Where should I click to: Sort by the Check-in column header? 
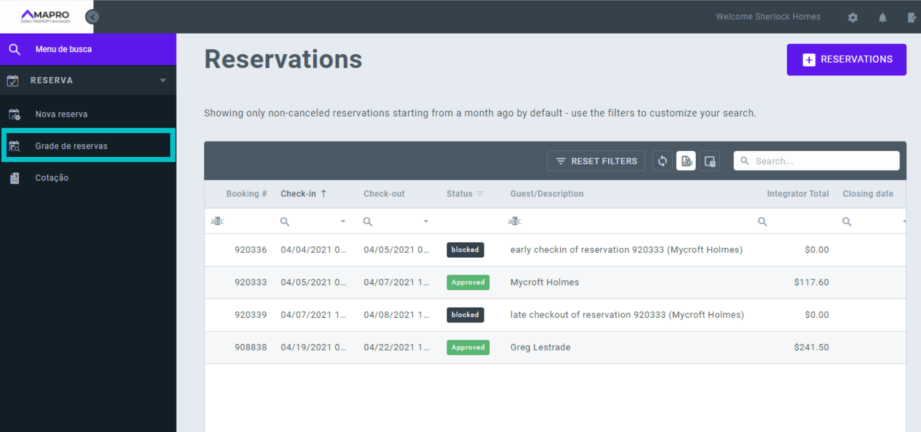point(298,194)
